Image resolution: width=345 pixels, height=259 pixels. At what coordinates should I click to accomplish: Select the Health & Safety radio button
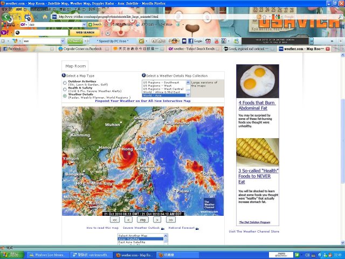[65, 89]
